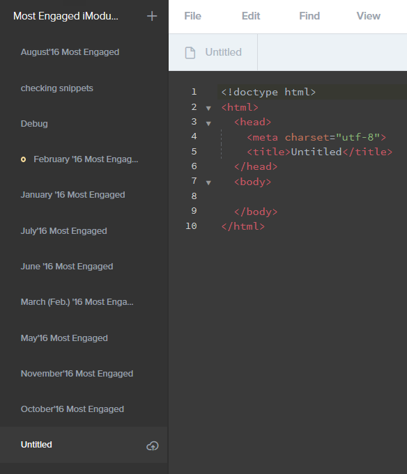
Task: Collapse the head tag fold arrow
Action: 208,123
